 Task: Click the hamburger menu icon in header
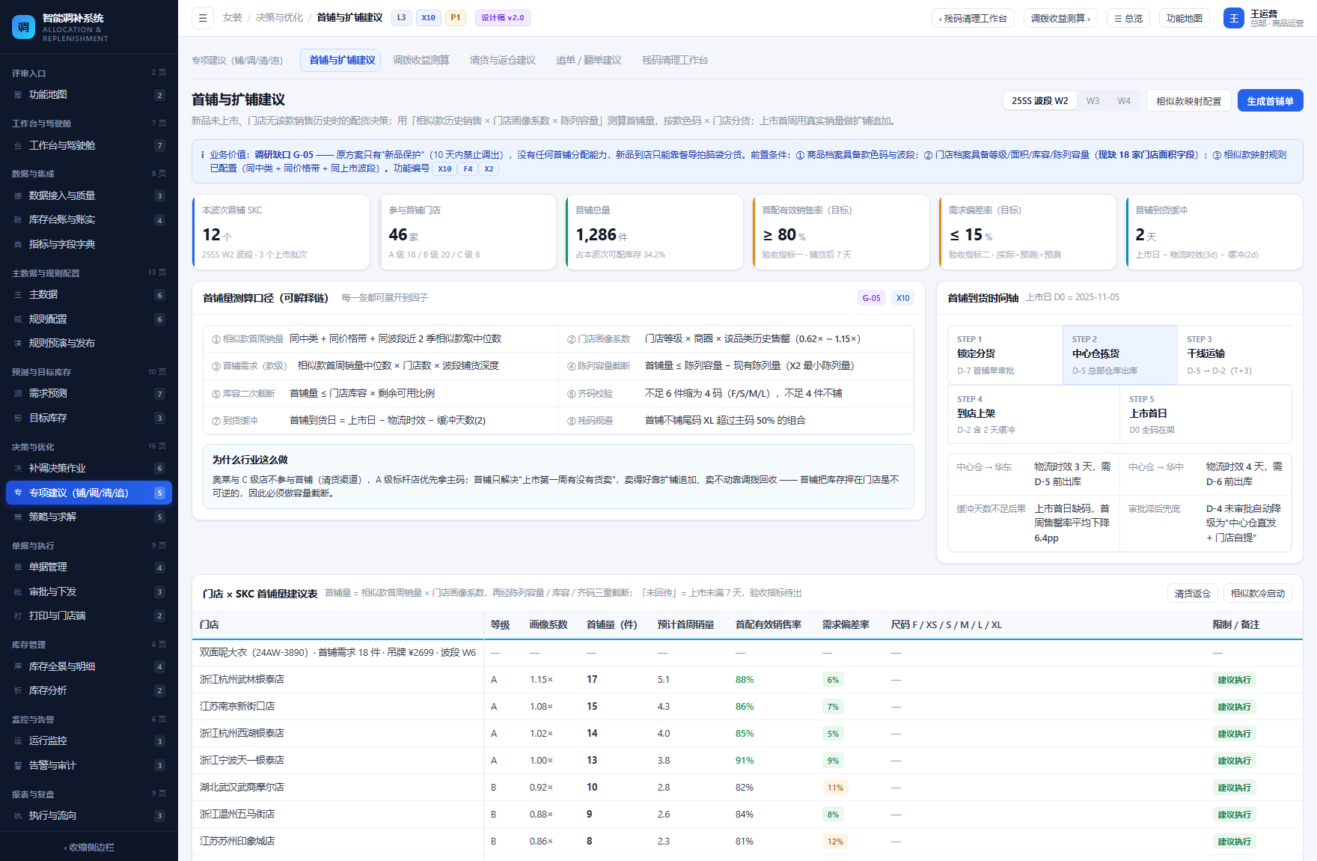pyautogui.click(x=203, y=18)
